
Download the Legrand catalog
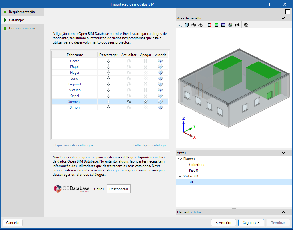pos(108,84)
